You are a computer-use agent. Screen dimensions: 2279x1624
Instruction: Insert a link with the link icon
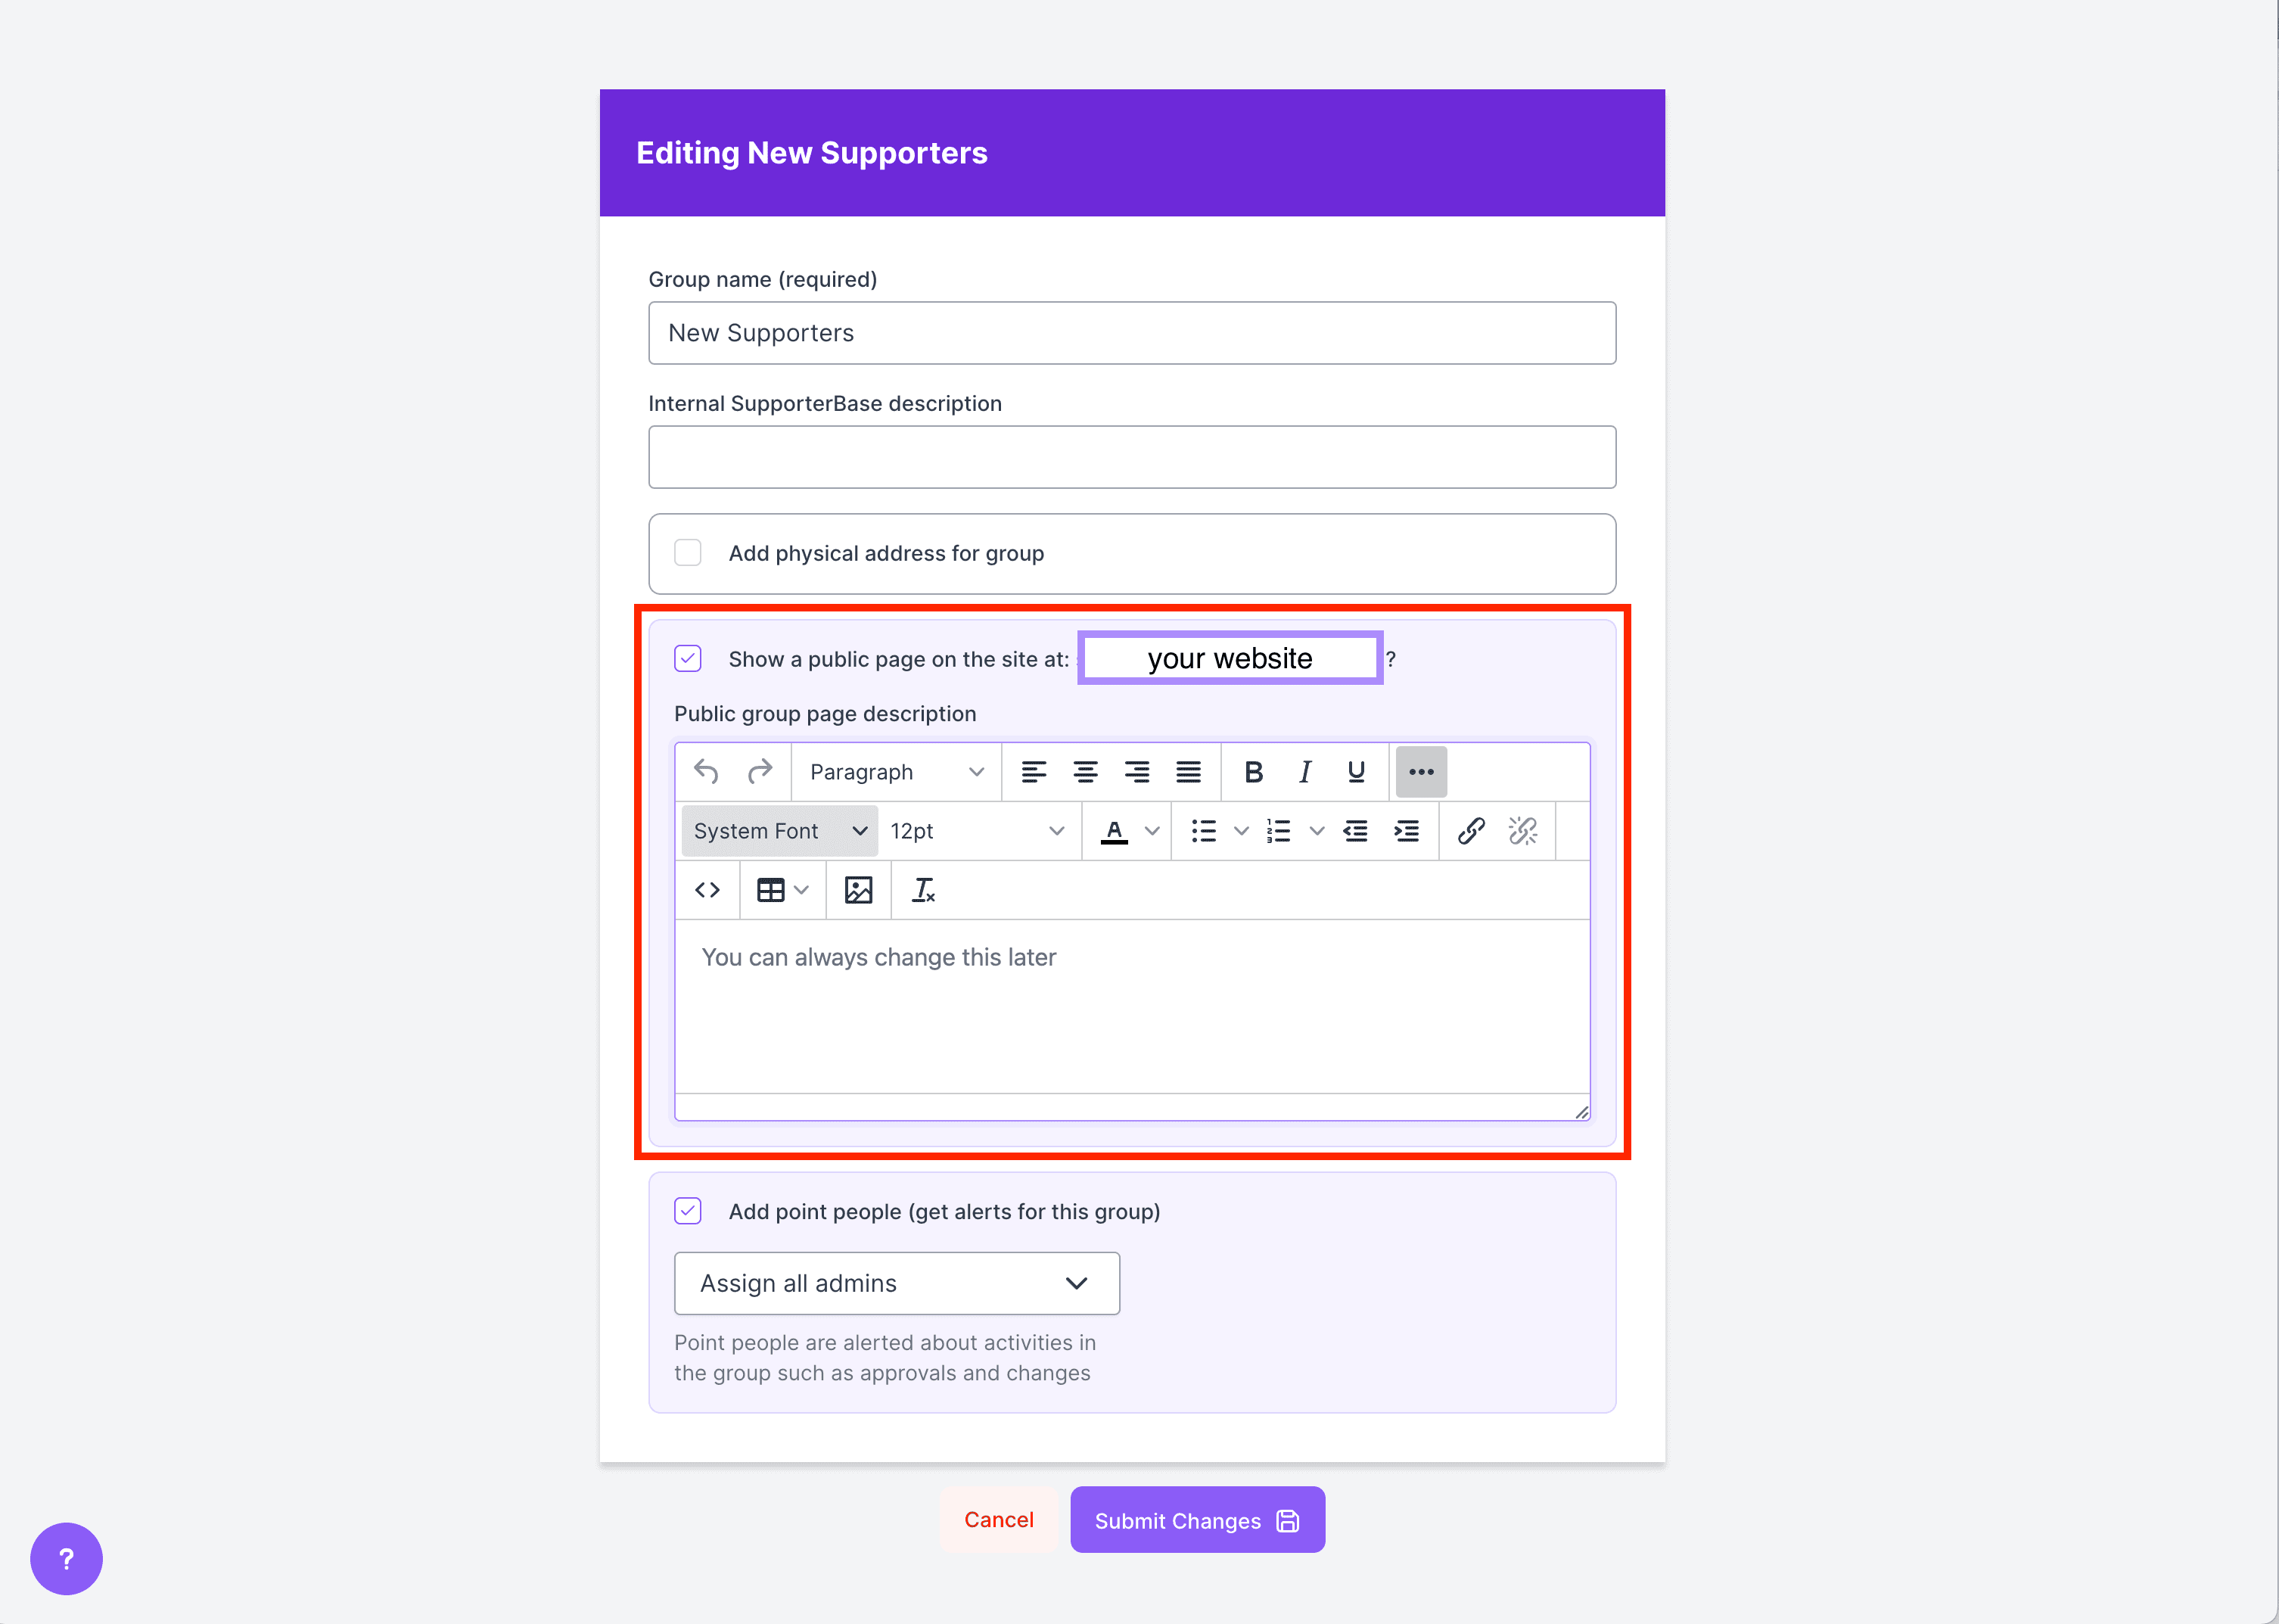[1470, 831]
